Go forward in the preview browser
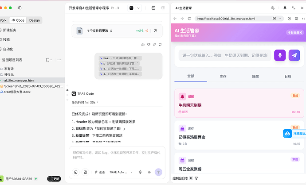The width and height of the screenshot is (306, 185). tap(182, 19)
